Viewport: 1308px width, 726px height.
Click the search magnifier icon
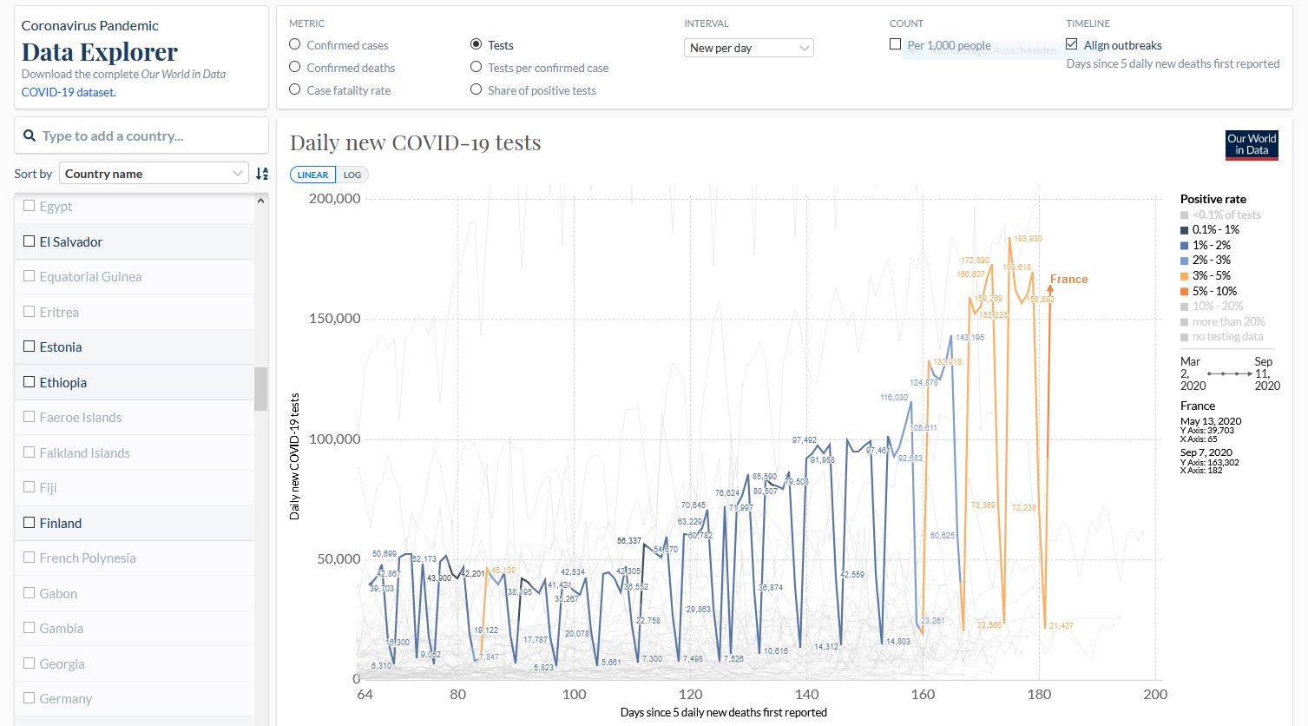coord(30,136)
